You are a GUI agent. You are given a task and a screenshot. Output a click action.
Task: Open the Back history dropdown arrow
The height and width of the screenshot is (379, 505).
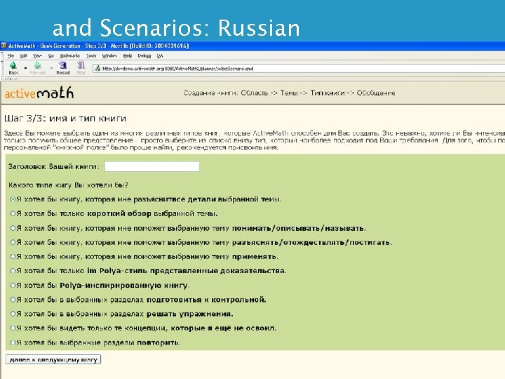(x=25, y=68)
